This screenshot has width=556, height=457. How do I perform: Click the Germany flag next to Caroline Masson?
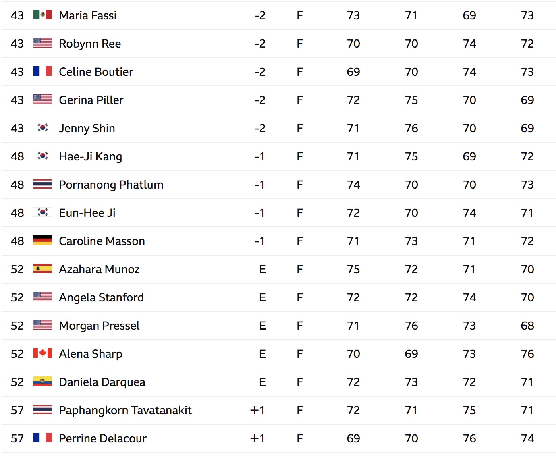[43, 241]
